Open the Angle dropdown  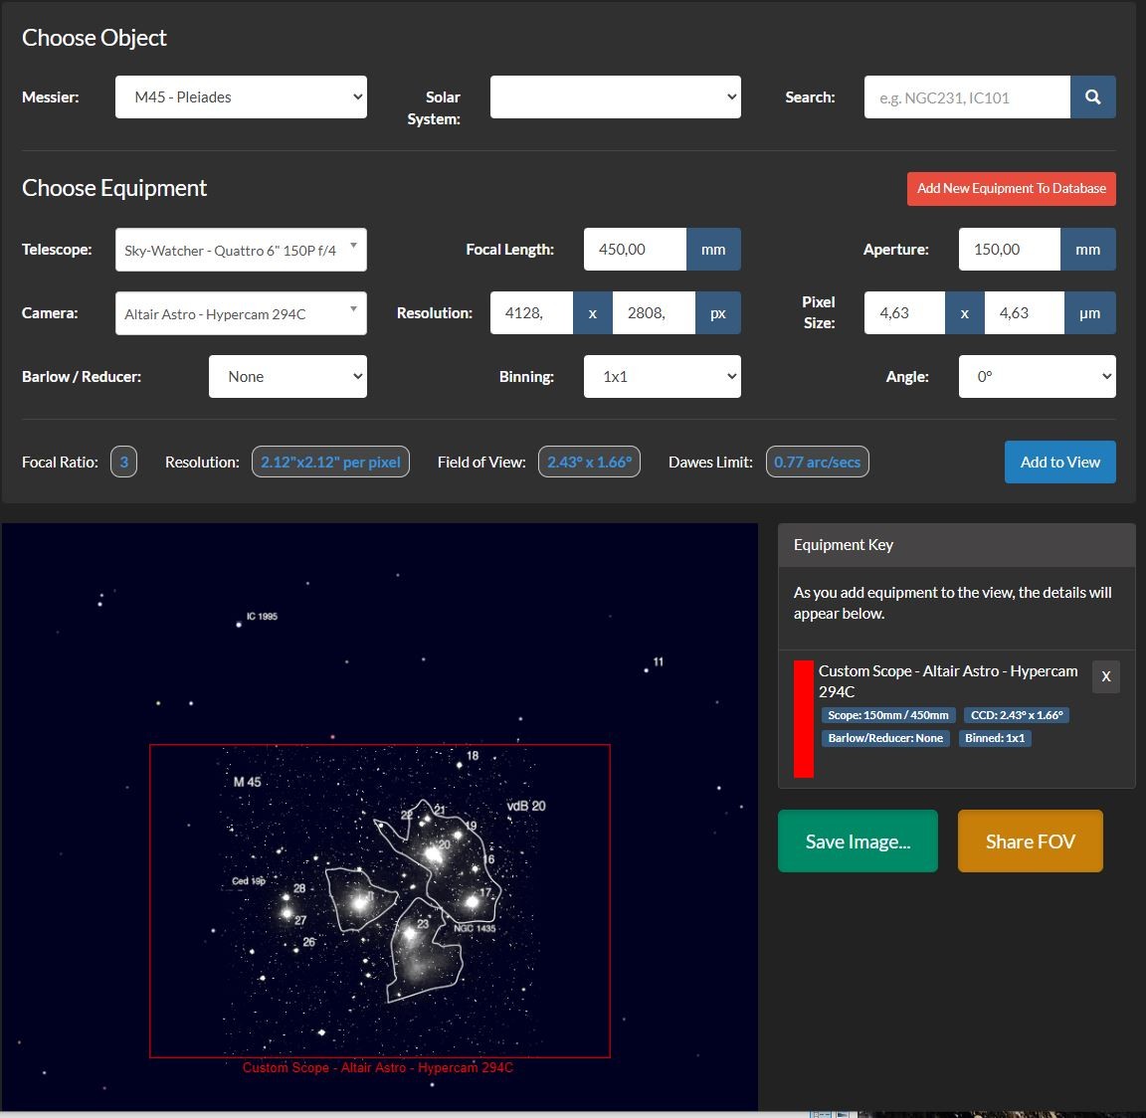1038,376
